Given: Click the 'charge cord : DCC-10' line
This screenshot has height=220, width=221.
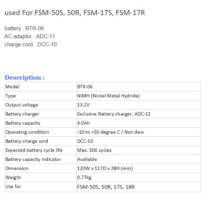Looking at the screenshot, I should pyautogui.click(x=31, y=44).
